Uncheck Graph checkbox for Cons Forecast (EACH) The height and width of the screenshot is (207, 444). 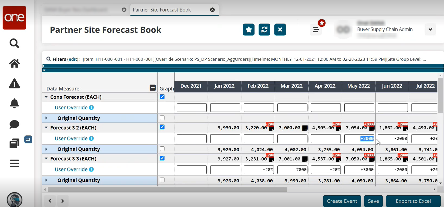162,97
